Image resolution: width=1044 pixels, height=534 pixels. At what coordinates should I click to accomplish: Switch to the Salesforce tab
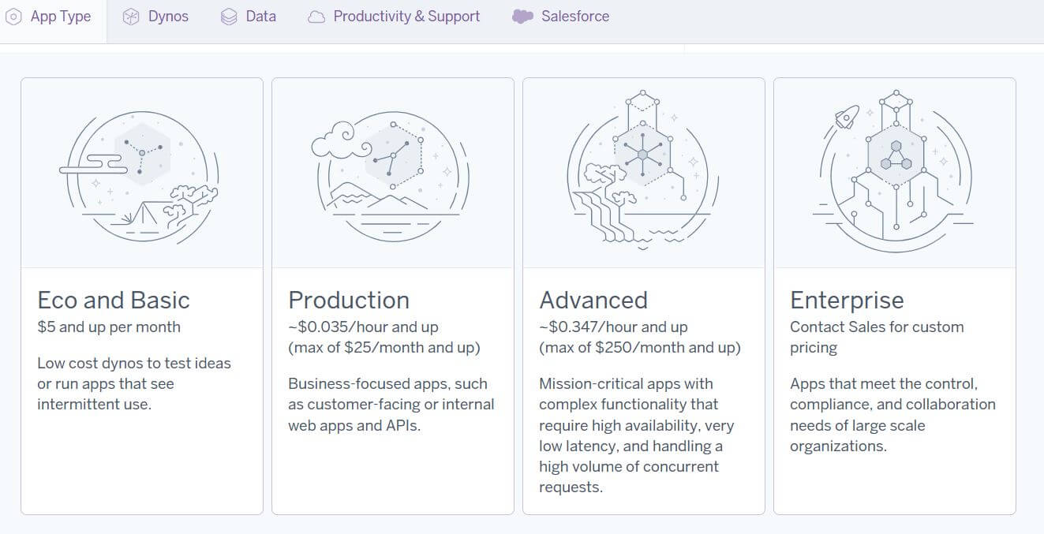click(560, 15)
